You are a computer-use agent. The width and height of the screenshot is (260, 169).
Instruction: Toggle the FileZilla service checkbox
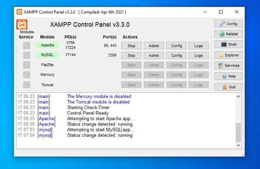[x=26, y=65]
